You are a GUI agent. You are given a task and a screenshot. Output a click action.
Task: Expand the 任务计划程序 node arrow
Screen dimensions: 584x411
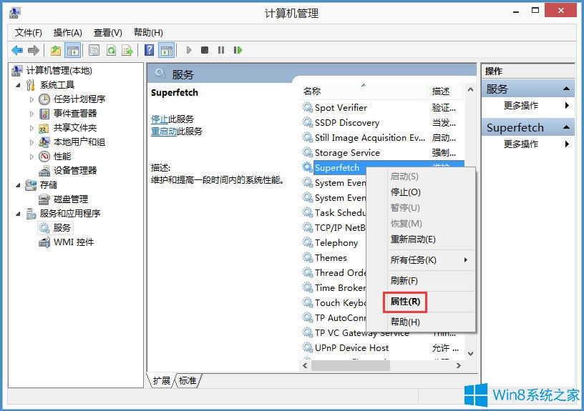click(31, 99)
